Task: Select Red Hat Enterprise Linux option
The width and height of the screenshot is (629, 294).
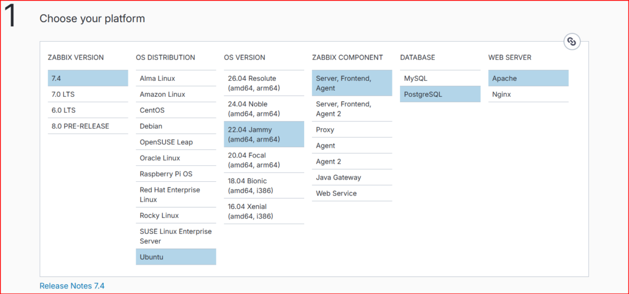Action: [176, 194]
